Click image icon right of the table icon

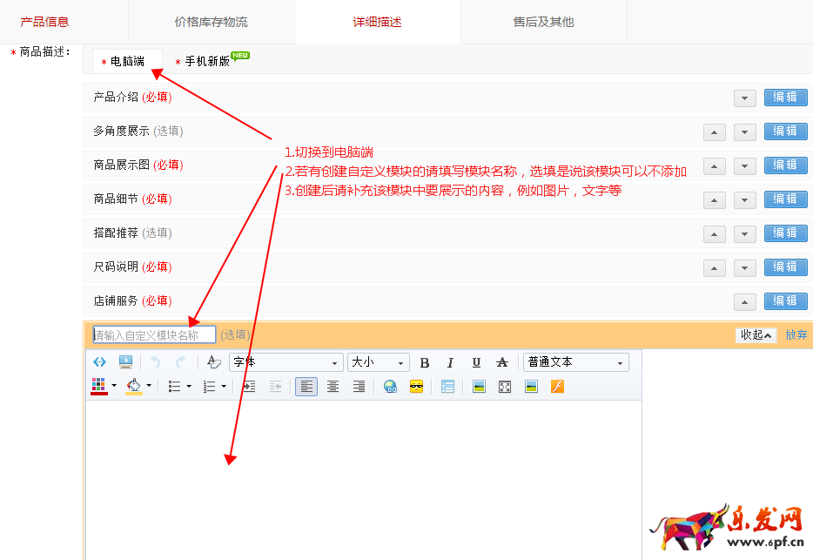(479, 387)
